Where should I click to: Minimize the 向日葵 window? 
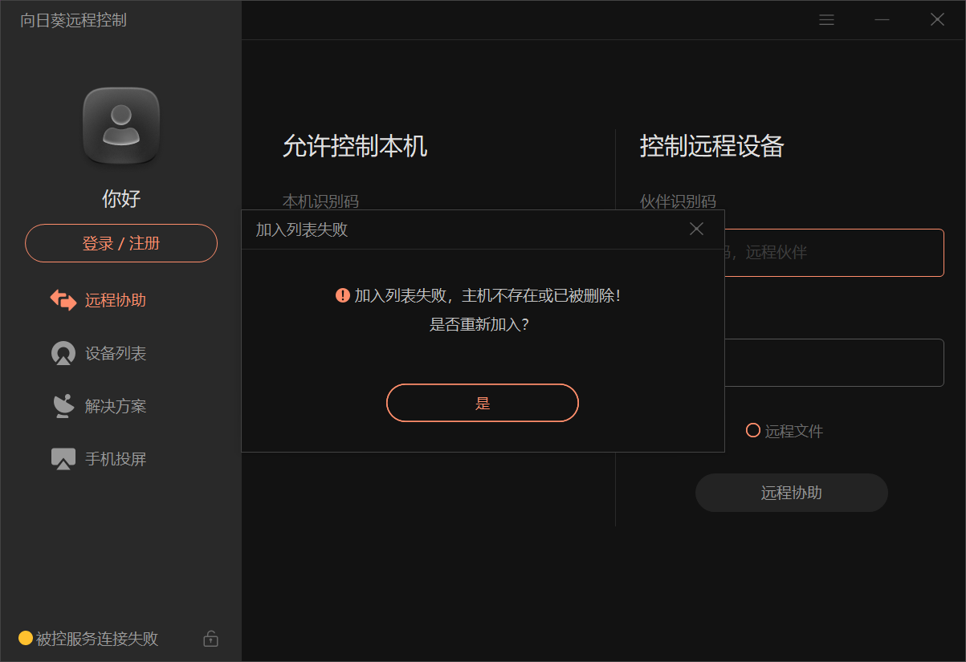(x=882, y=20)
